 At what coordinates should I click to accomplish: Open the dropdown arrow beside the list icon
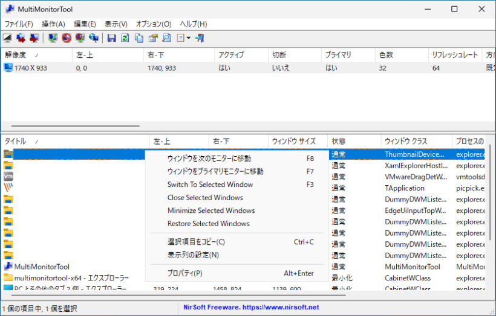coord(189,38)
